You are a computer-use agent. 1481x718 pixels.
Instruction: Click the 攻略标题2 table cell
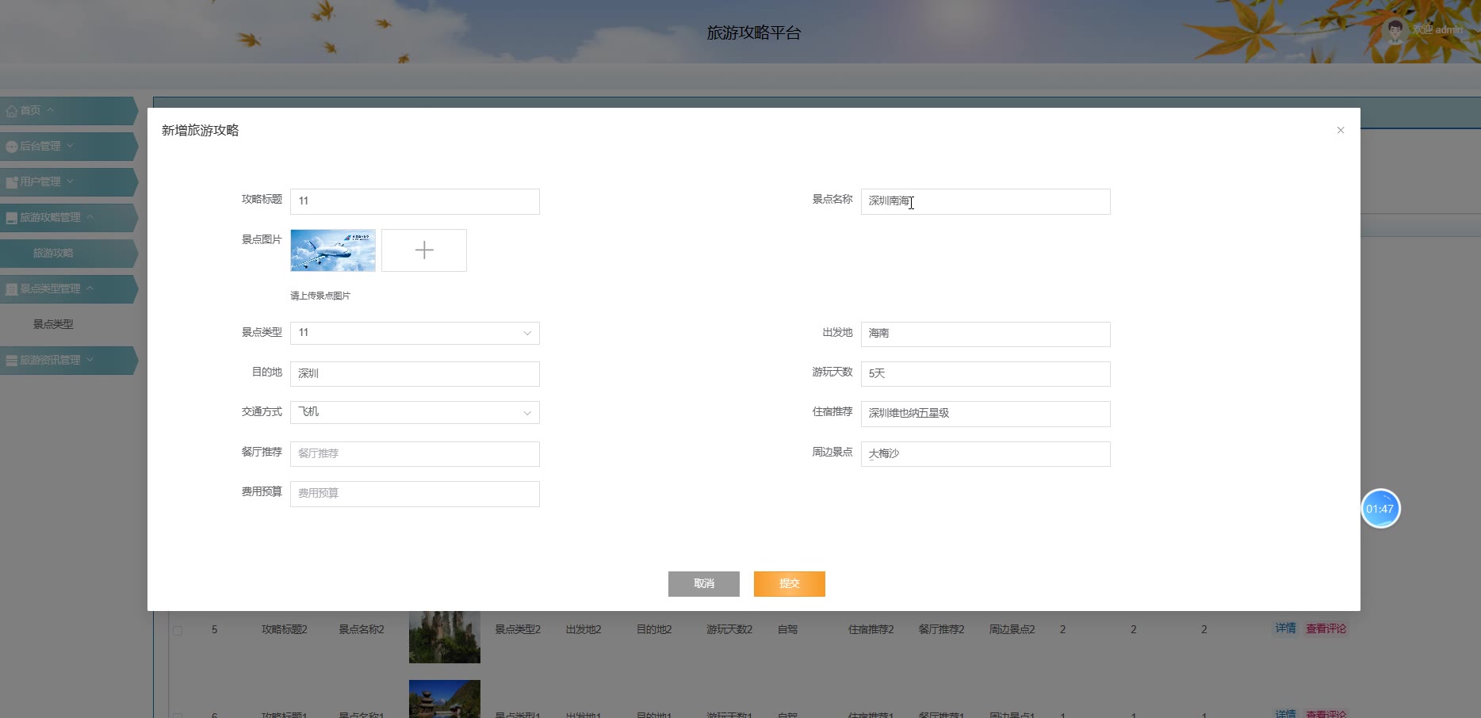point(285,629)
